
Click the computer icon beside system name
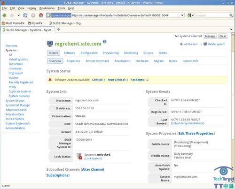pos(50,44)
